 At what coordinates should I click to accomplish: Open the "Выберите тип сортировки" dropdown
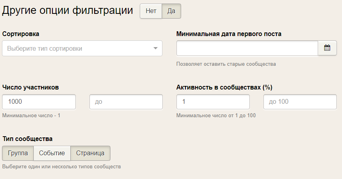tap(77, 48)
